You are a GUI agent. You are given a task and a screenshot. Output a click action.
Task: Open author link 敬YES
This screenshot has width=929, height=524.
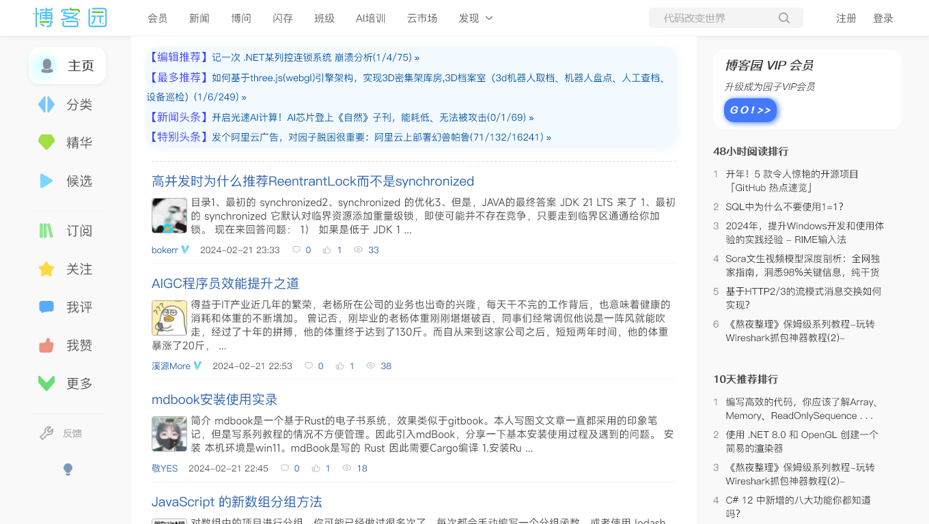pyautogui.click(x=165, y=468)
